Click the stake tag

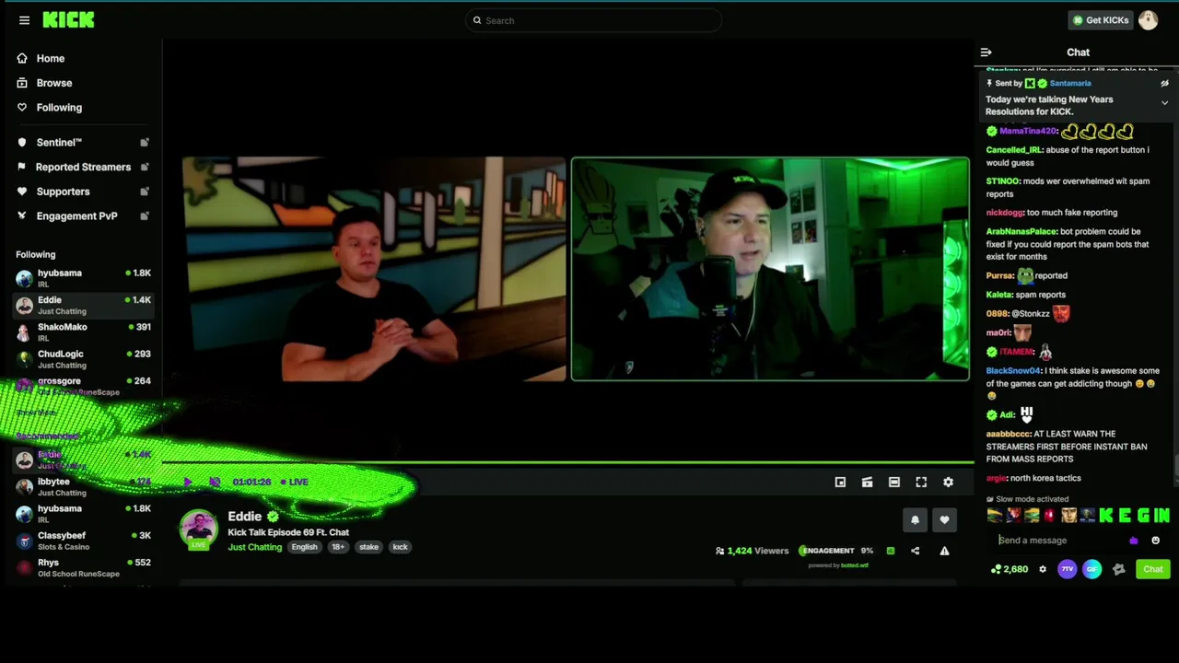368,547
